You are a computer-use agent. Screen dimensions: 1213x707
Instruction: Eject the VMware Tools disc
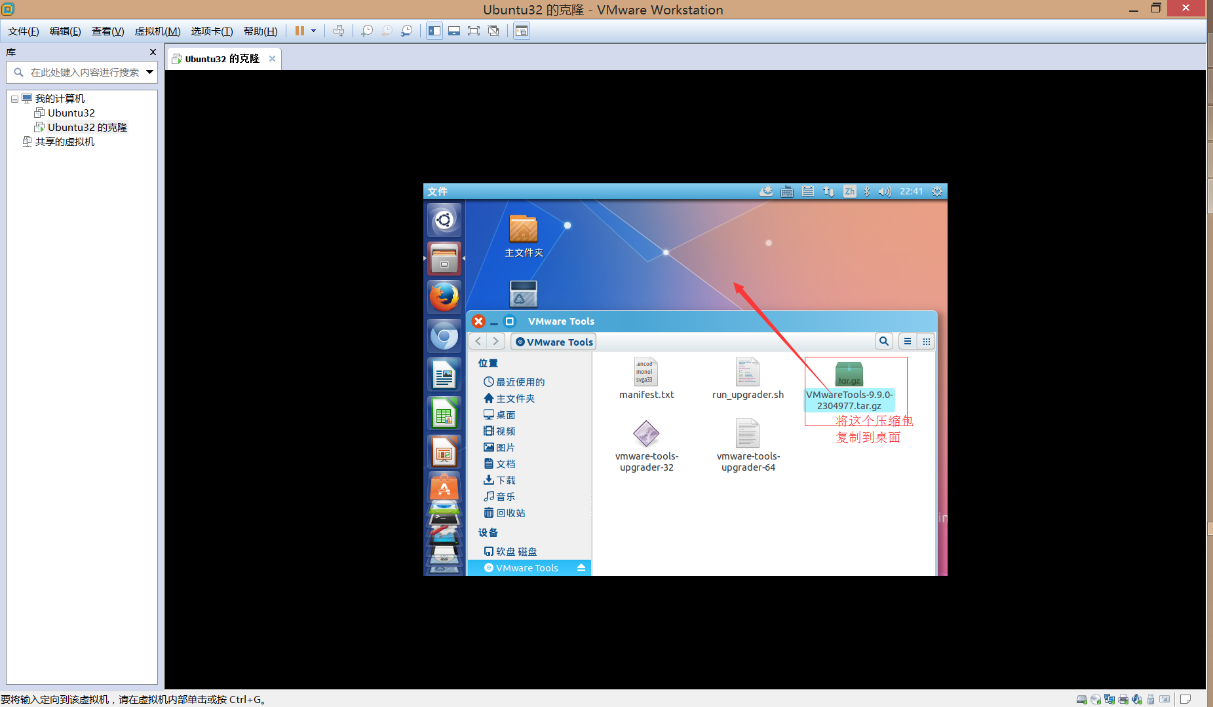(581, 568)
